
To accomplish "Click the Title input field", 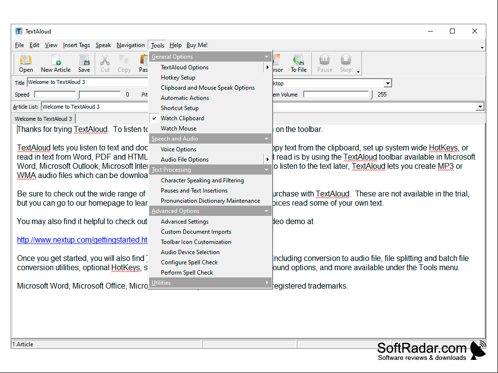I will tap(87, 82).
